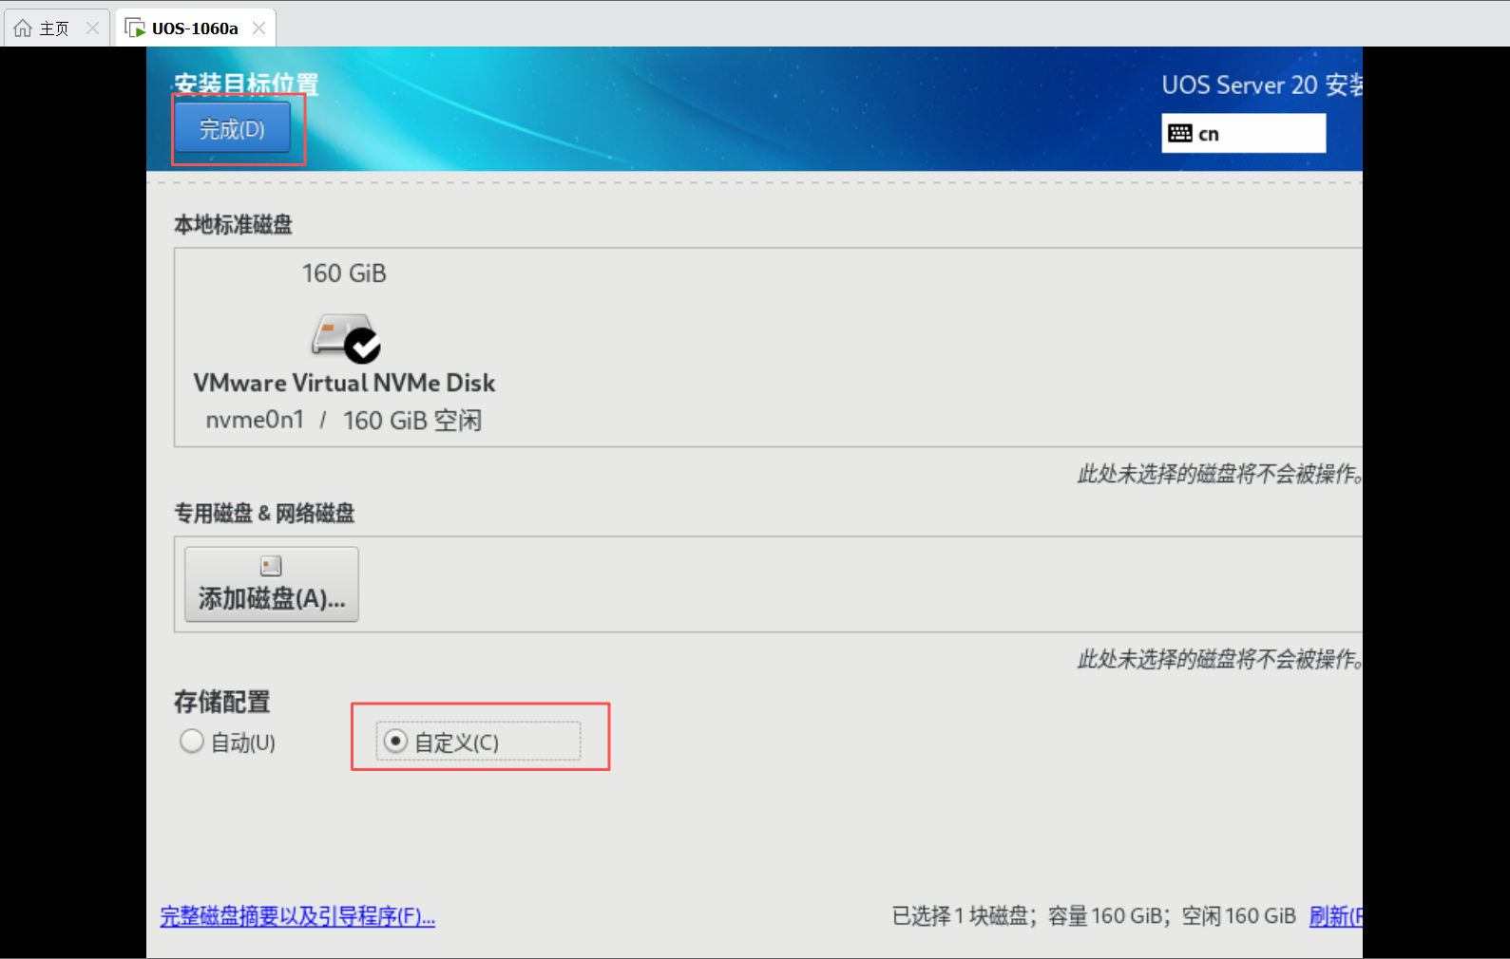Click the home icon on 主页 tab
Screen dimensions: 1510x959
pyautogui.click(x=23, y=28)
